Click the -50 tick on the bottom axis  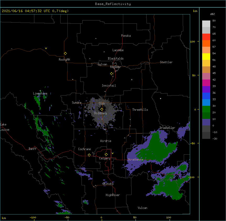click(67, 218)
